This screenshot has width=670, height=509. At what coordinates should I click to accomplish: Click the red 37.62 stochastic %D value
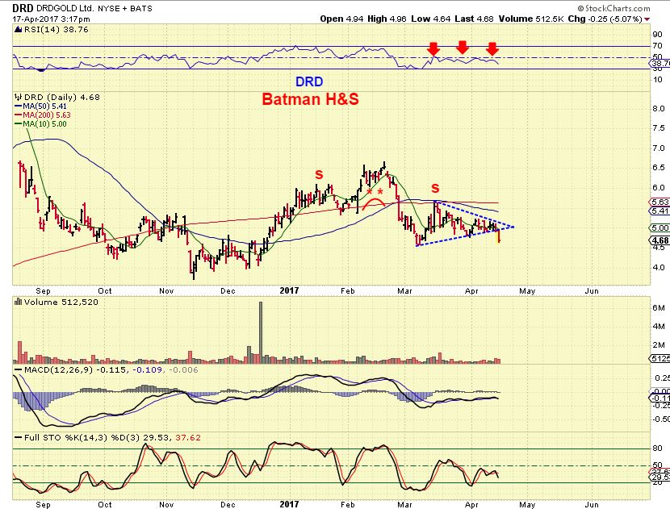(x=187, y=438)
